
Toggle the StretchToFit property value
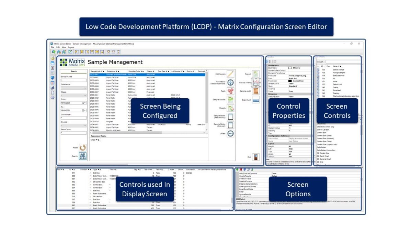pos(290,84)
